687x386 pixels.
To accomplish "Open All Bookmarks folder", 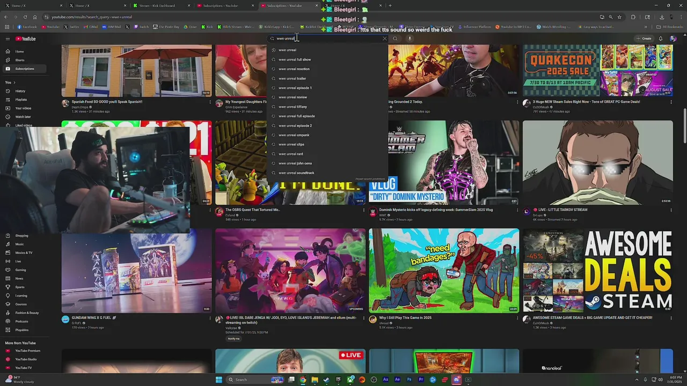I will pos(669,27).
